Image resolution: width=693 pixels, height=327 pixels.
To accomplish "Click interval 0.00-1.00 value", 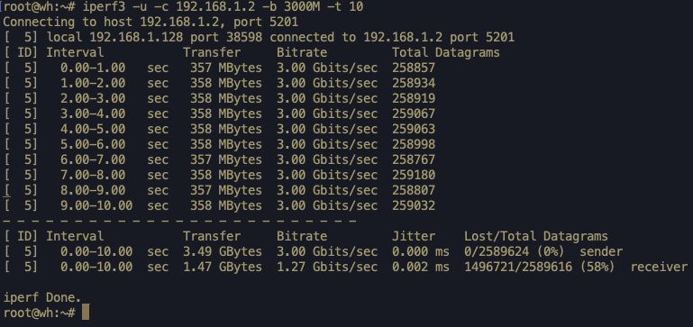I will click(x=93, y=68).
